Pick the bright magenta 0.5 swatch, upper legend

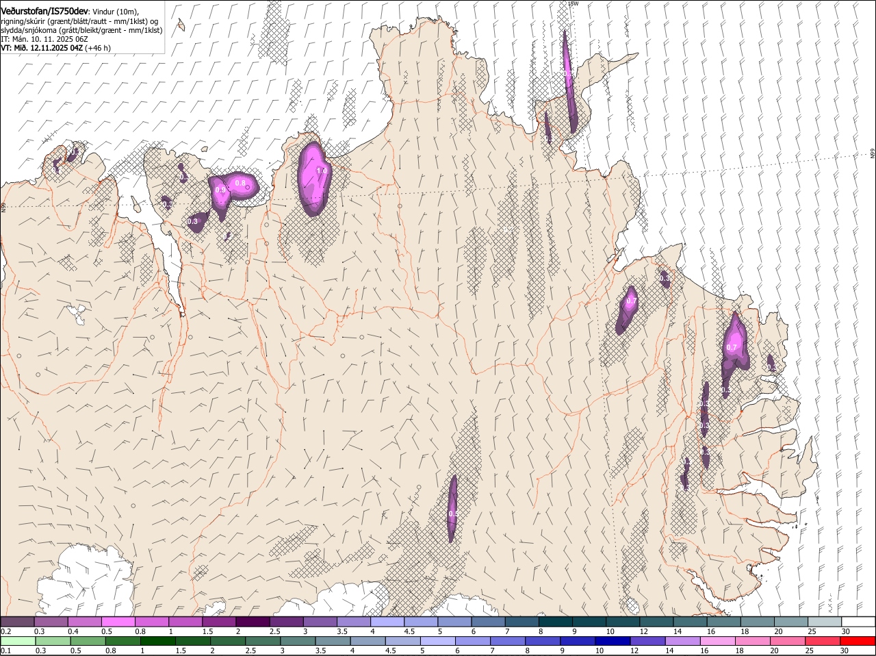[x=118, y=621]
